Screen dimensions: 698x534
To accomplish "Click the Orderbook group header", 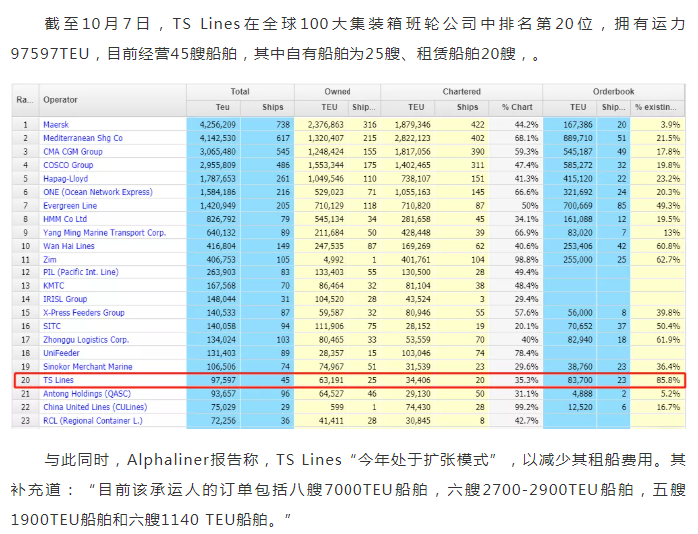I will [614, 92].
